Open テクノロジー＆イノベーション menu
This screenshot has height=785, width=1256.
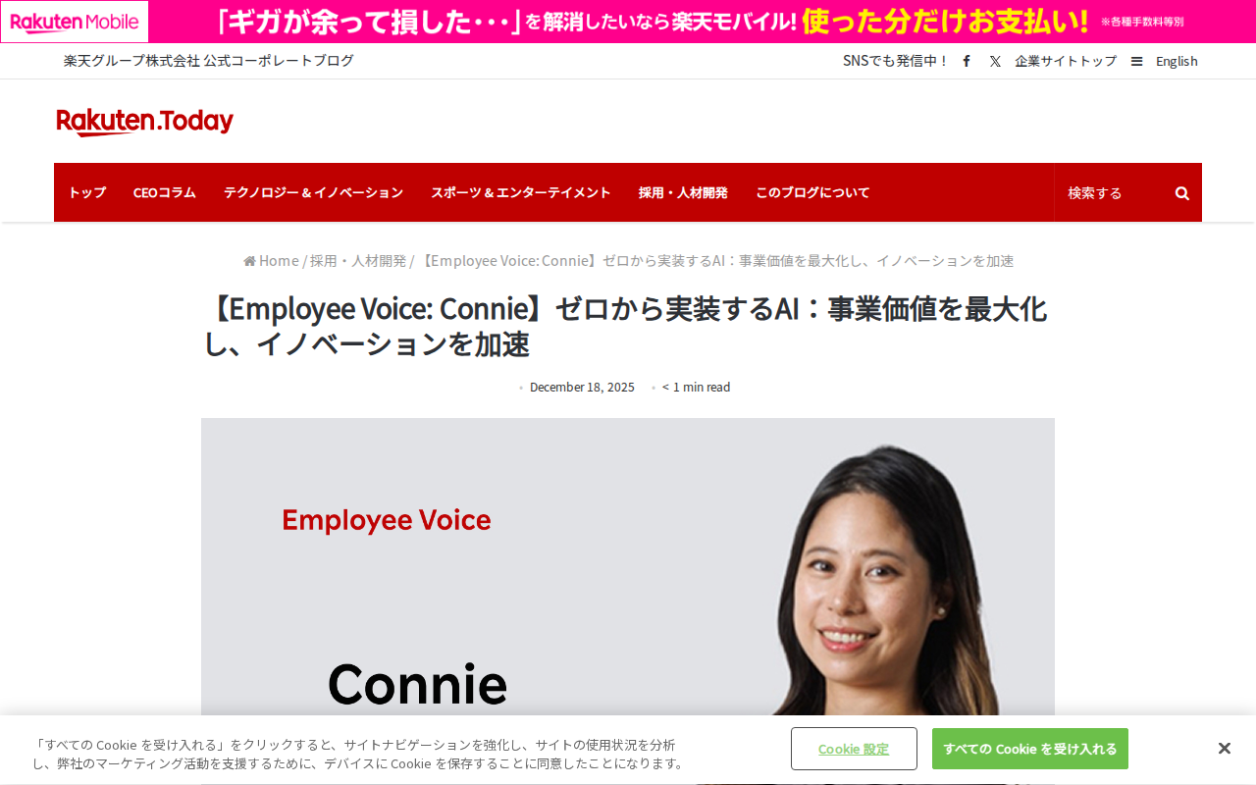313,192
